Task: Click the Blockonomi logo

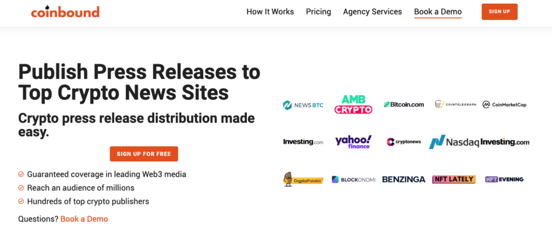Action: pos(354,180)
